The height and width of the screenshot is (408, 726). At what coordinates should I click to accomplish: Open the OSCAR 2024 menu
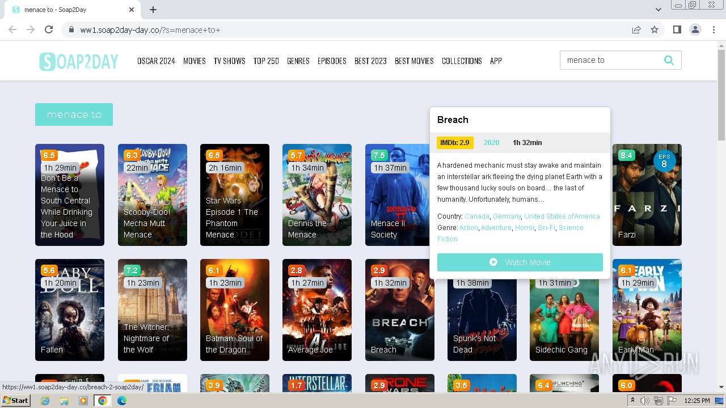coord(156,61)
